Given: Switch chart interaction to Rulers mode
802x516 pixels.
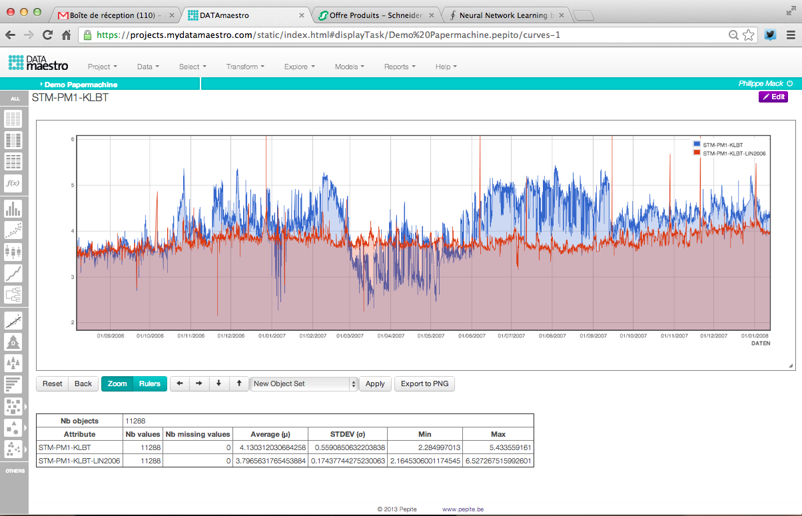Looking at the screenshot, I should pyautogui.click(x=150, y=384).
